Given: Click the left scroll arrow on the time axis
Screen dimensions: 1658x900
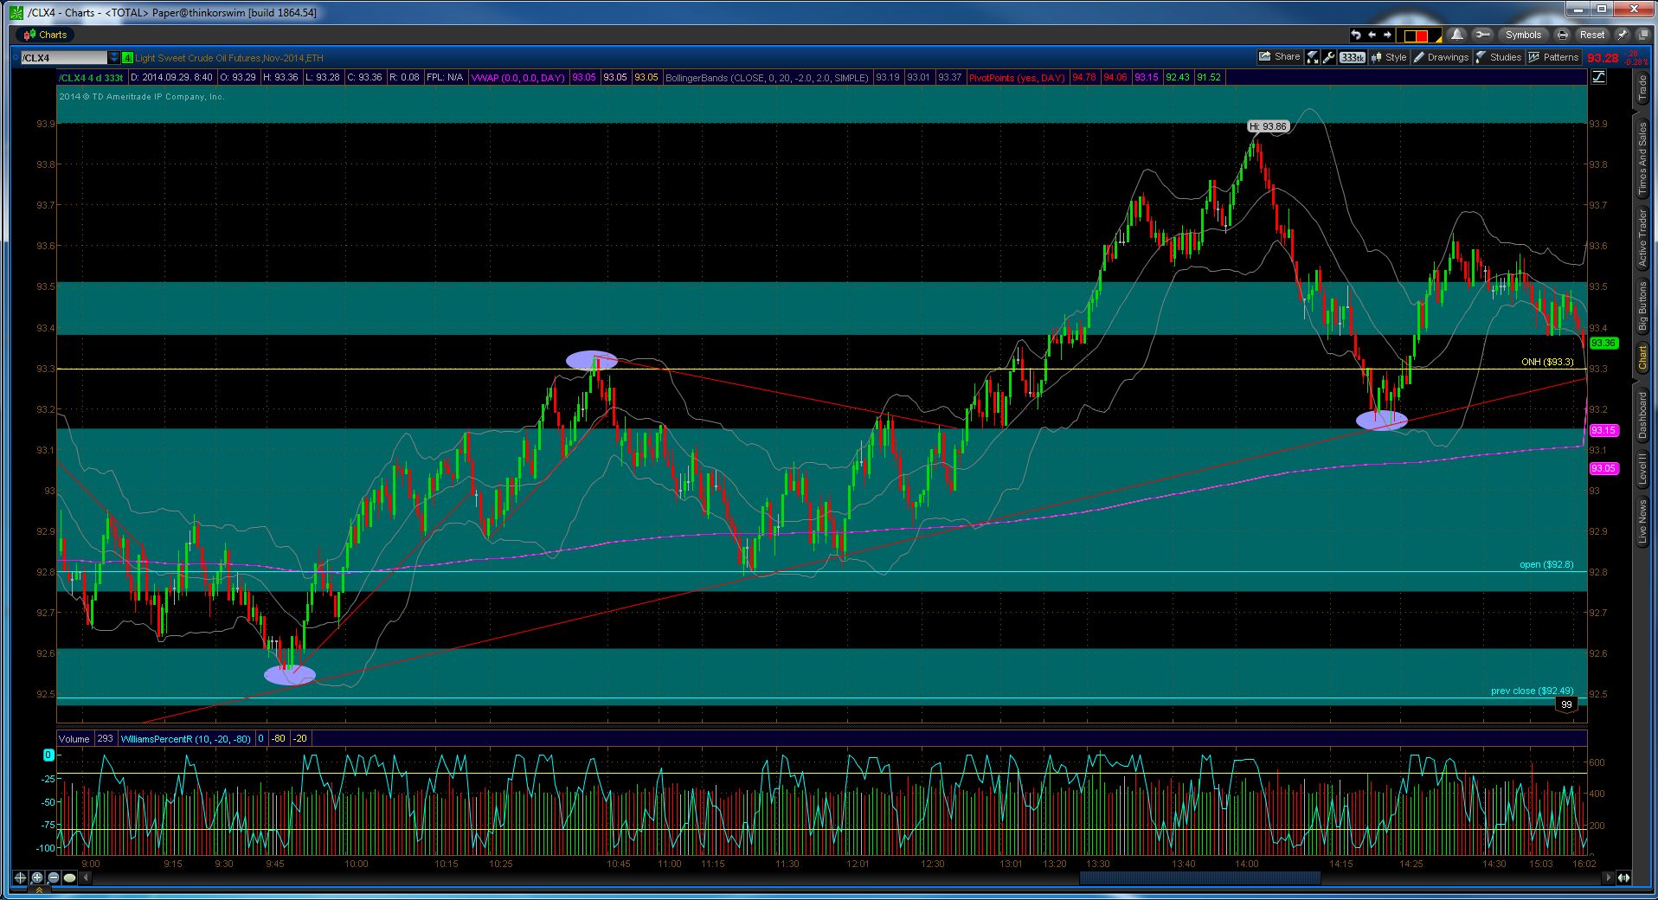Looking at the screenshot, I should pos(86,877).
